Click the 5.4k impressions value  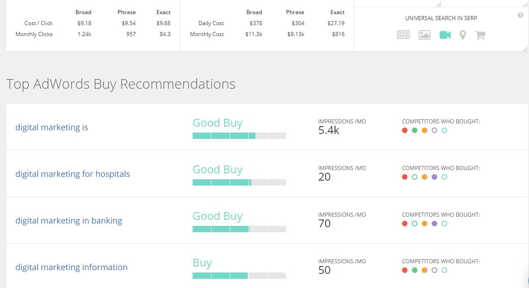(x=329, y=131)
